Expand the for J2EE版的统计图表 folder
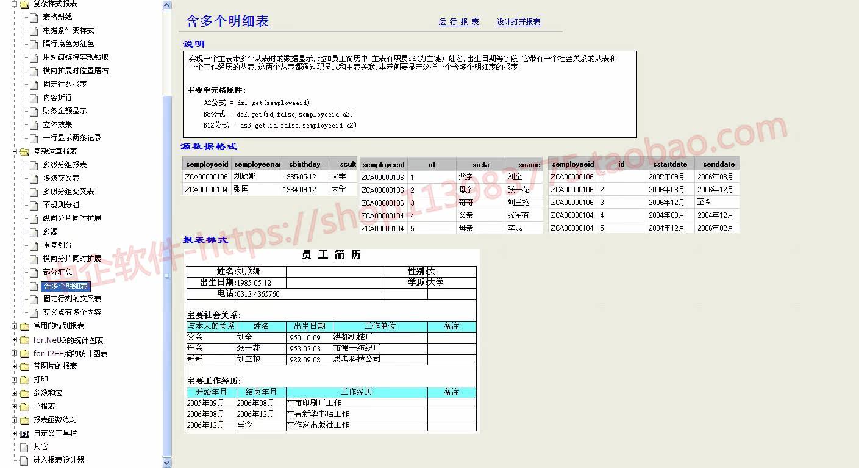This screenshot has height=468, width=859. [x=14, y=353]
